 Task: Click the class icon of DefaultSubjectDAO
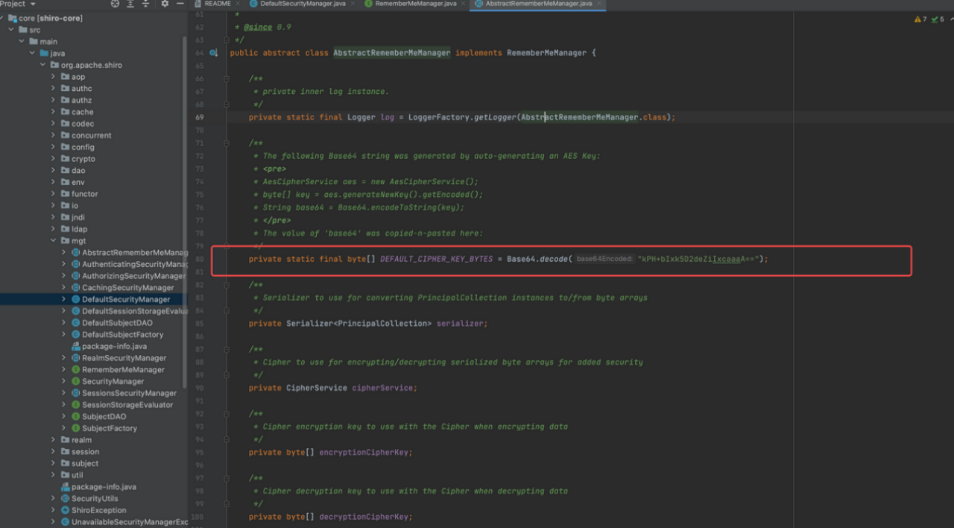point(76,323)
